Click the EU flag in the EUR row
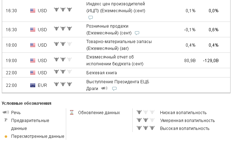Image resolution: width=232 pixels, height=145 pixels. pos(33,85)
